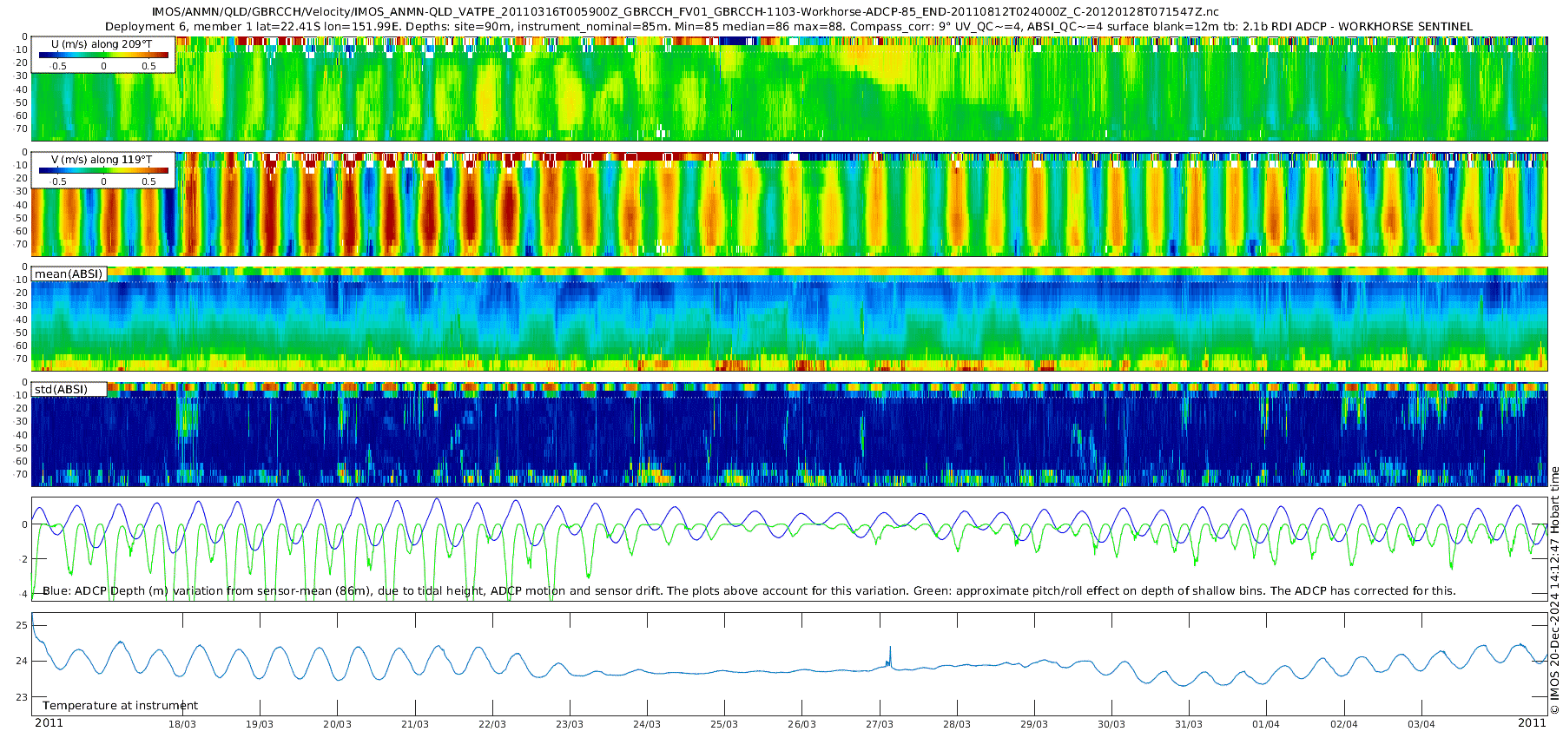The width and height of the screenshot is (1563, 738).
Task: Click the 2011 year label at bottom left
Action: pos(49,723)
